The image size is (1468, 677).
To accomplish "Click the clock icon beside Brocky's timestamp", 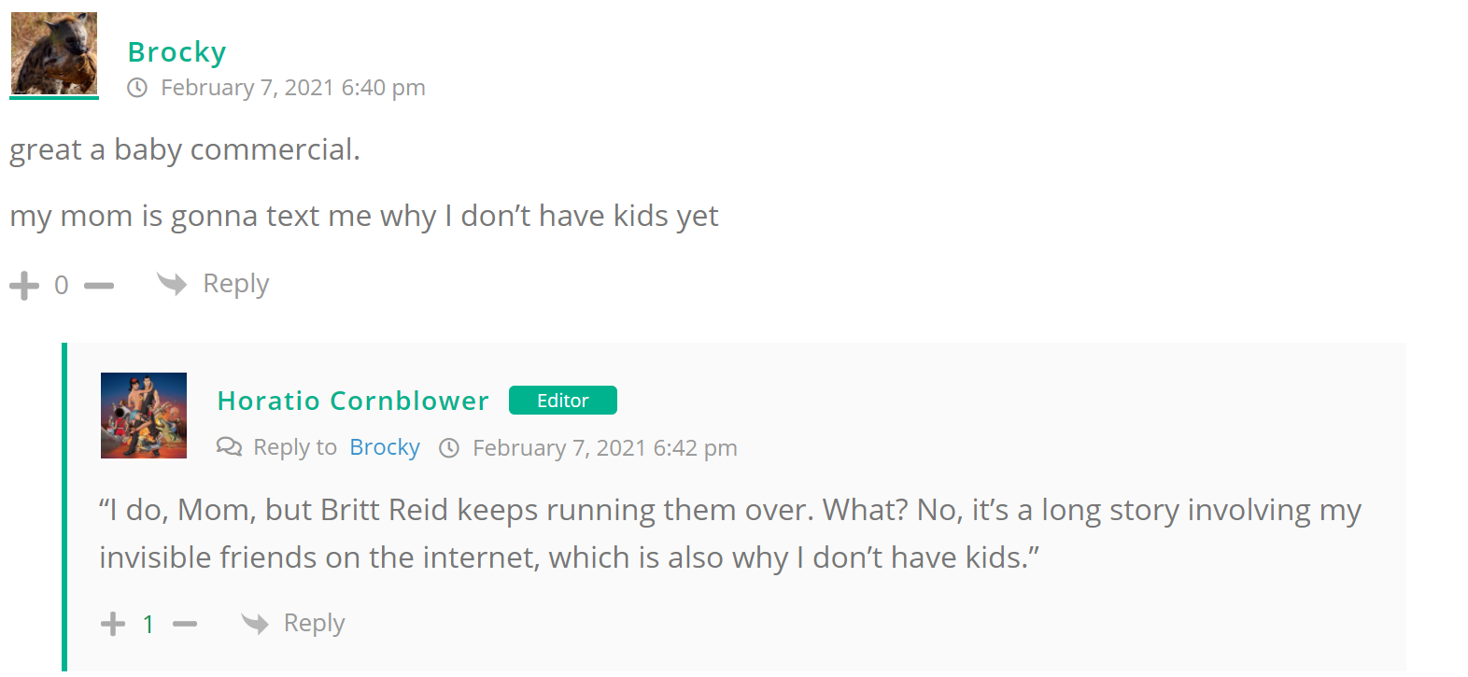I will 137,88.
